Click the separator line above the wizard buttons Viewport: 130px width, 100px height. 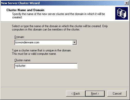tap(65, 87)
